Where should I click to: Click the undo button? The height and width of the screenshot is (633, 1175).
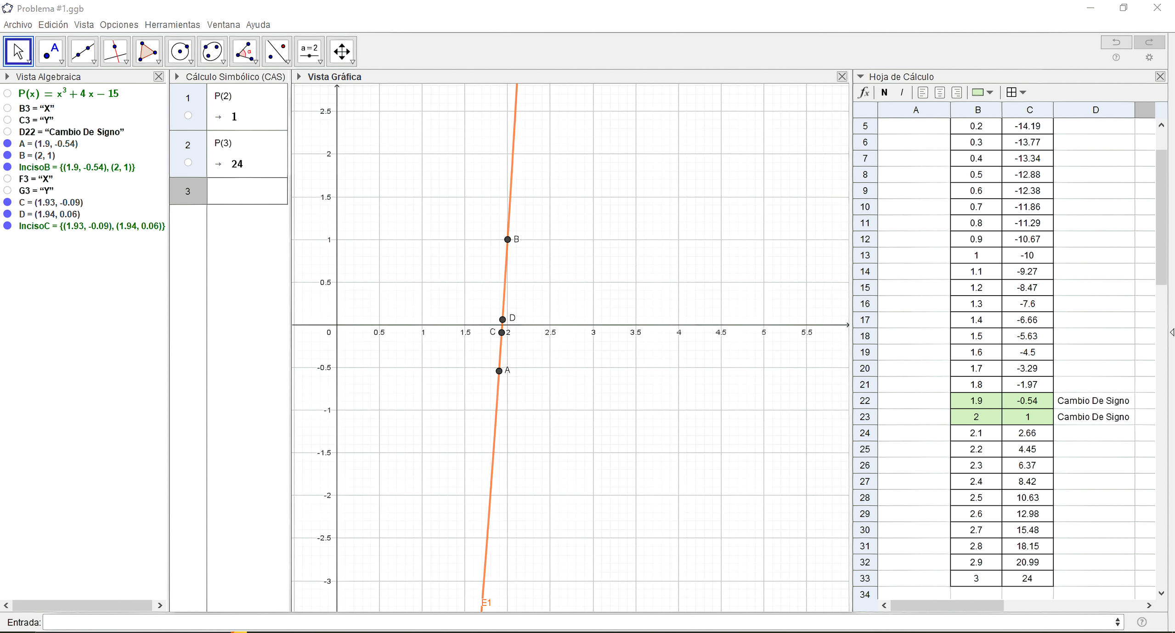(1116, 42)
